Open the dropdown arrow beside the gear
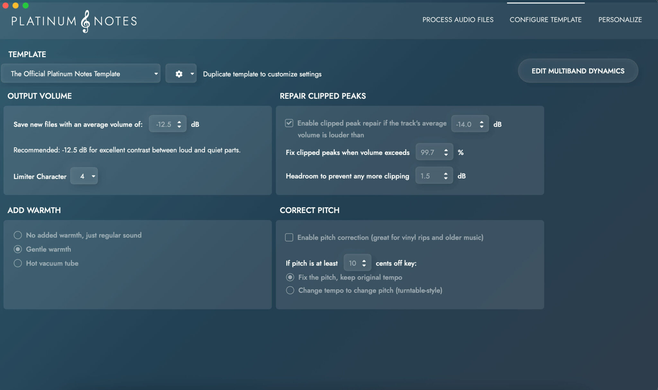 pos(192,74)
